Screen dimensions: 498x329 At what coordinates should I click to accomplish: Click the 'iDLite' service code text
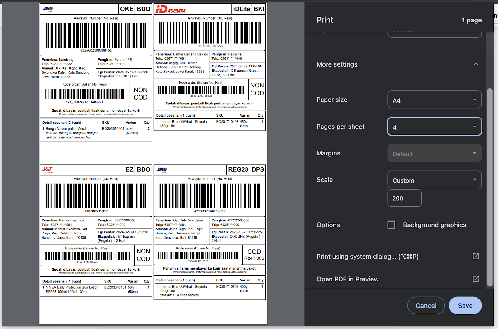tap(242, 9)
